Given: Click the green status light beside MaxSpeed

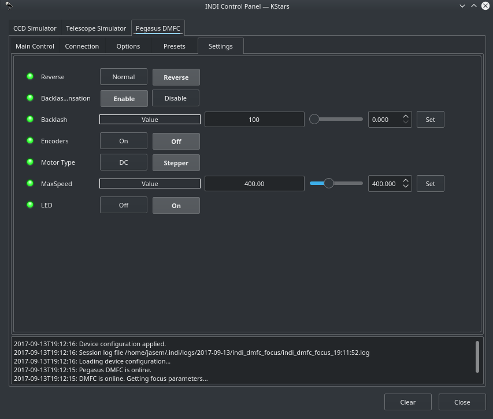Looking at the screenshot, I should click(x=30, y=183).
